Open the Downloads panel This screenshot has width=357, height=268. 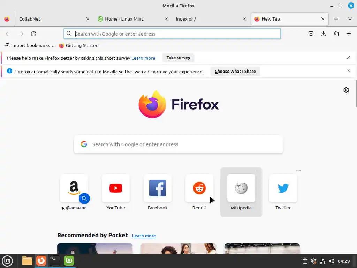tap(323, 34)
